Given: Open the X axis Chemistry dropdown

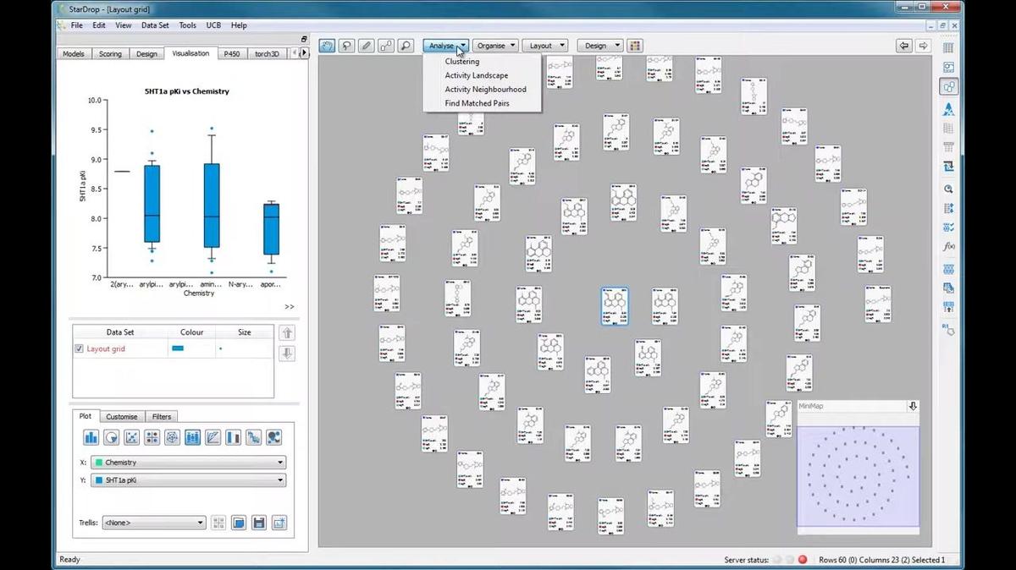Looking at the screenshot, I should (x=280, y=462).
